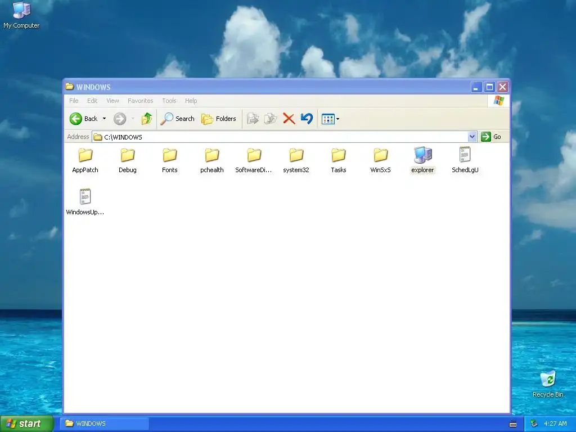Select the system32 folder
The width and height of the screenshot is (576, 432).
click(x=296, y=160)
